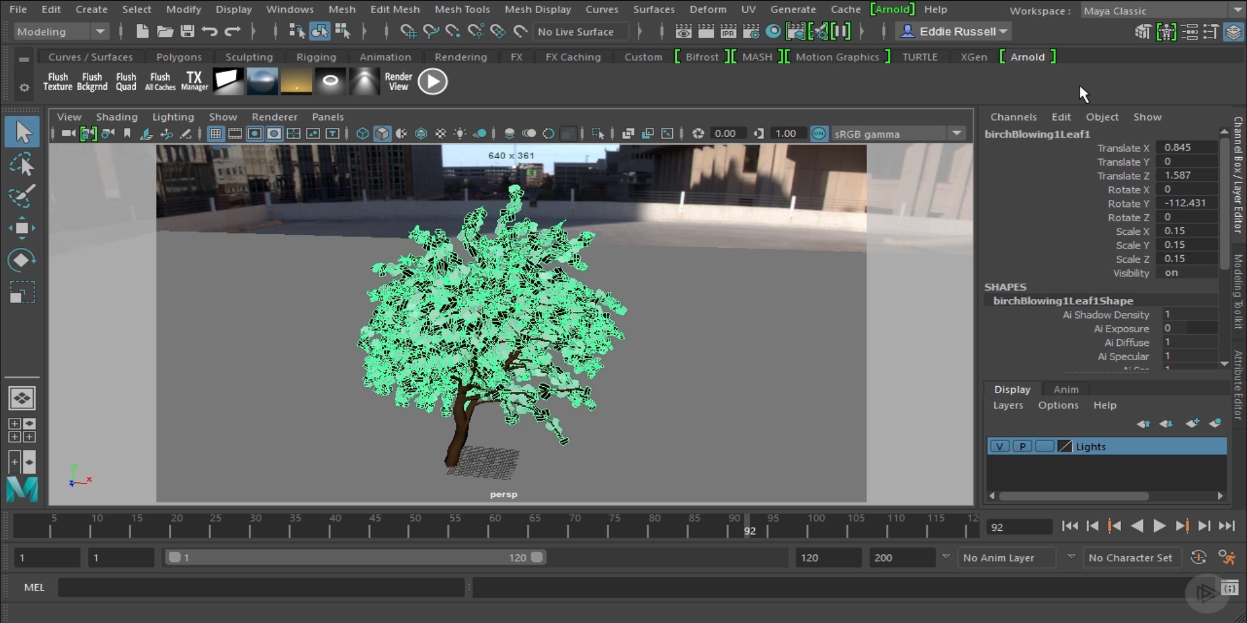Toggle the V visibility of Lights layer

tap(1000, 446)
